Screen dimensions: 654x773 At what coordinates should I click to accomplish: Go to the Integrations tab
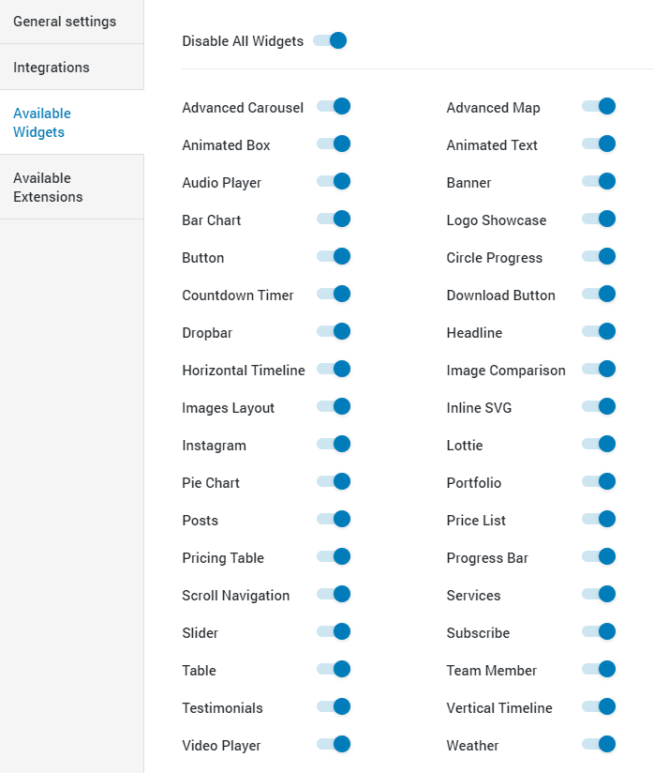tap(52, 68)
